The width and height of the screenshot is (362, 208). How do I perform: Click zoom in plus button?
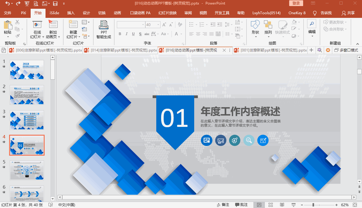click(x=337, y=205)
